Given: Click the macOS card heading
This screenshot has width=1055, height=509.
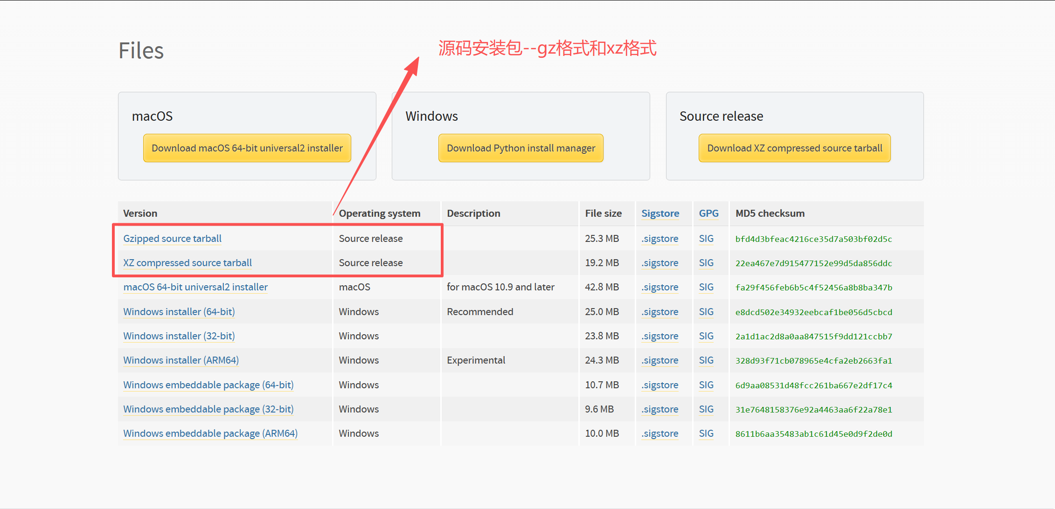Looking at the screenshot, I should [152, 116].
